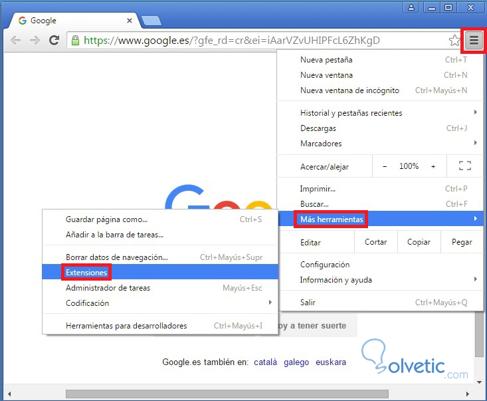Viewport: 487px width, 401px height.
Task: Click the galego language link
Action: (296, 362)
